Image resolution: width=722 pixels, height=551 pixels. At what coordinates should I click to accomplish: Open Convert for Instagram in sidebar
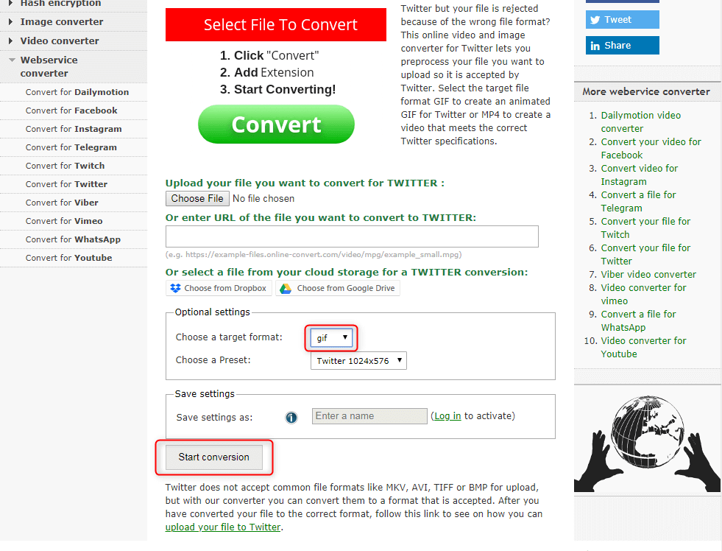click(74, 129)
